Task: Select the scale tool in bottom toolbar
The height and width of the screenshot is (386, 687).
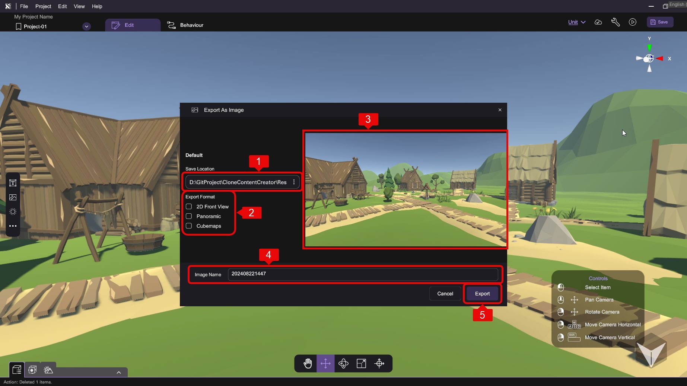Action: (x=361, y=363)
